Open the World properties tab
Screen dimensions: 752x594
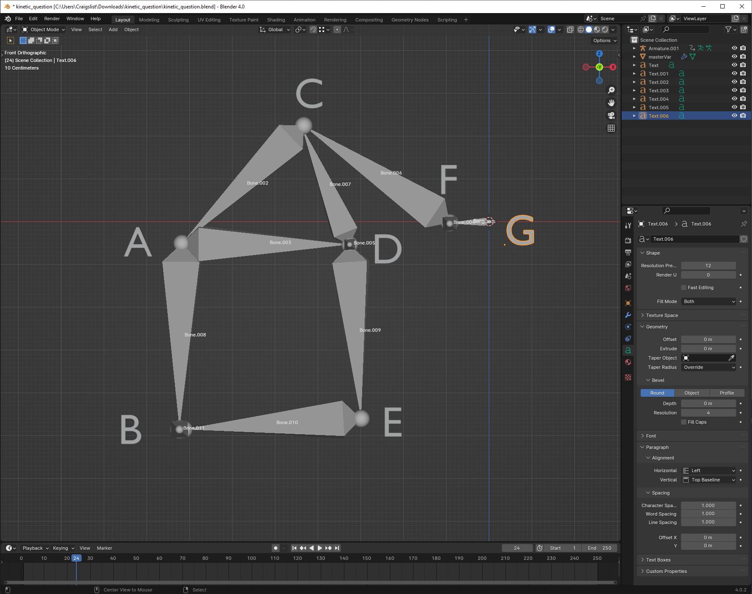coord(628,288)
